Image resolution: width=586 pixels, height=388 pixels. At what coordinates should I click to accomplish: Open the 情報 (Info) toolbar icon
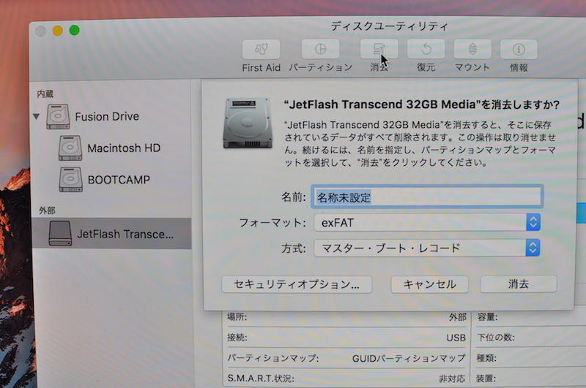(519, 49)
